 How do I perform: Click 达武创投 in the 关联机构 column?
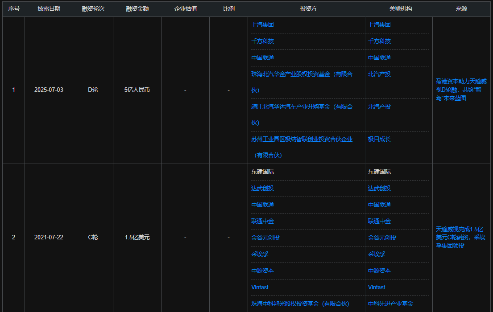click(379, 188)
